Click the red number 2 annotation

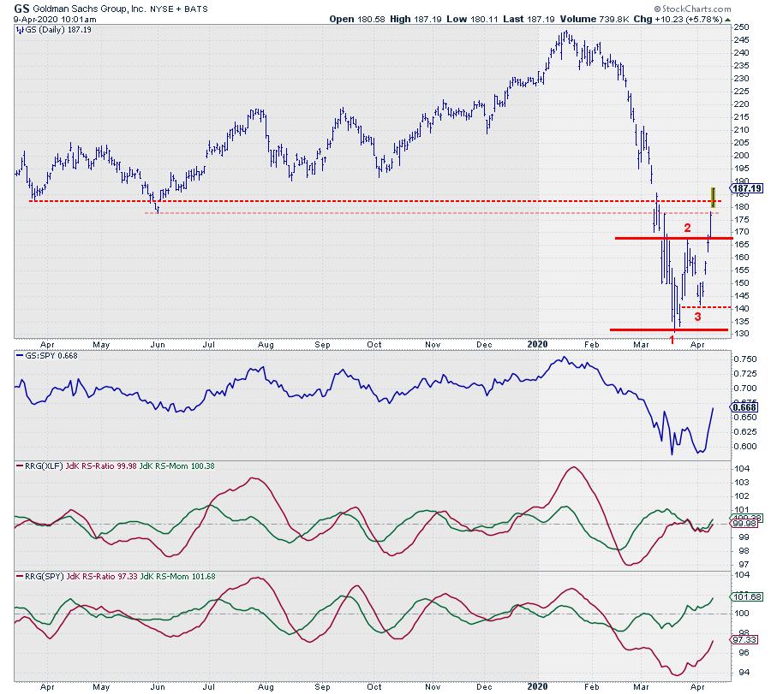(686, 228)
